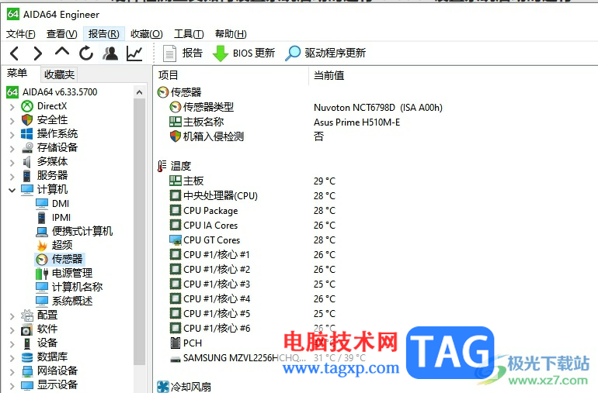The image size is (598, 393).
Task: Select the 传感器类型 row
Action: [306, 108]
